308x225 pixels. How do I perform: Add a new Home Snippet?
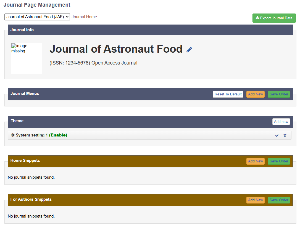pos(255,161)
